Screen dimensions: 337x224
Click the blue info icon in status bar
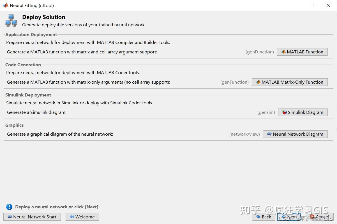[9, 207]
